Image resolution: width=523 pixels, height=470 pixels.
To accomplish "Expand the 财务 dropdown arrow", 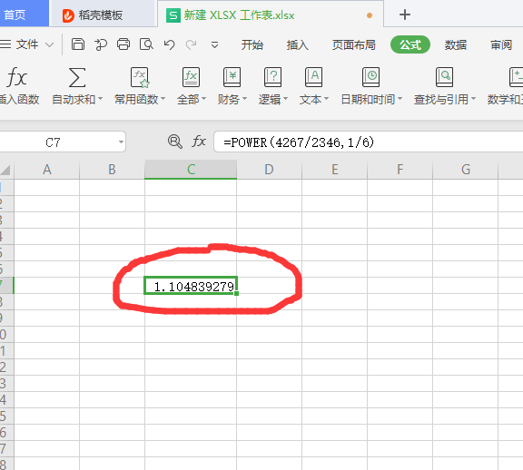I will (x=244, y=99).
